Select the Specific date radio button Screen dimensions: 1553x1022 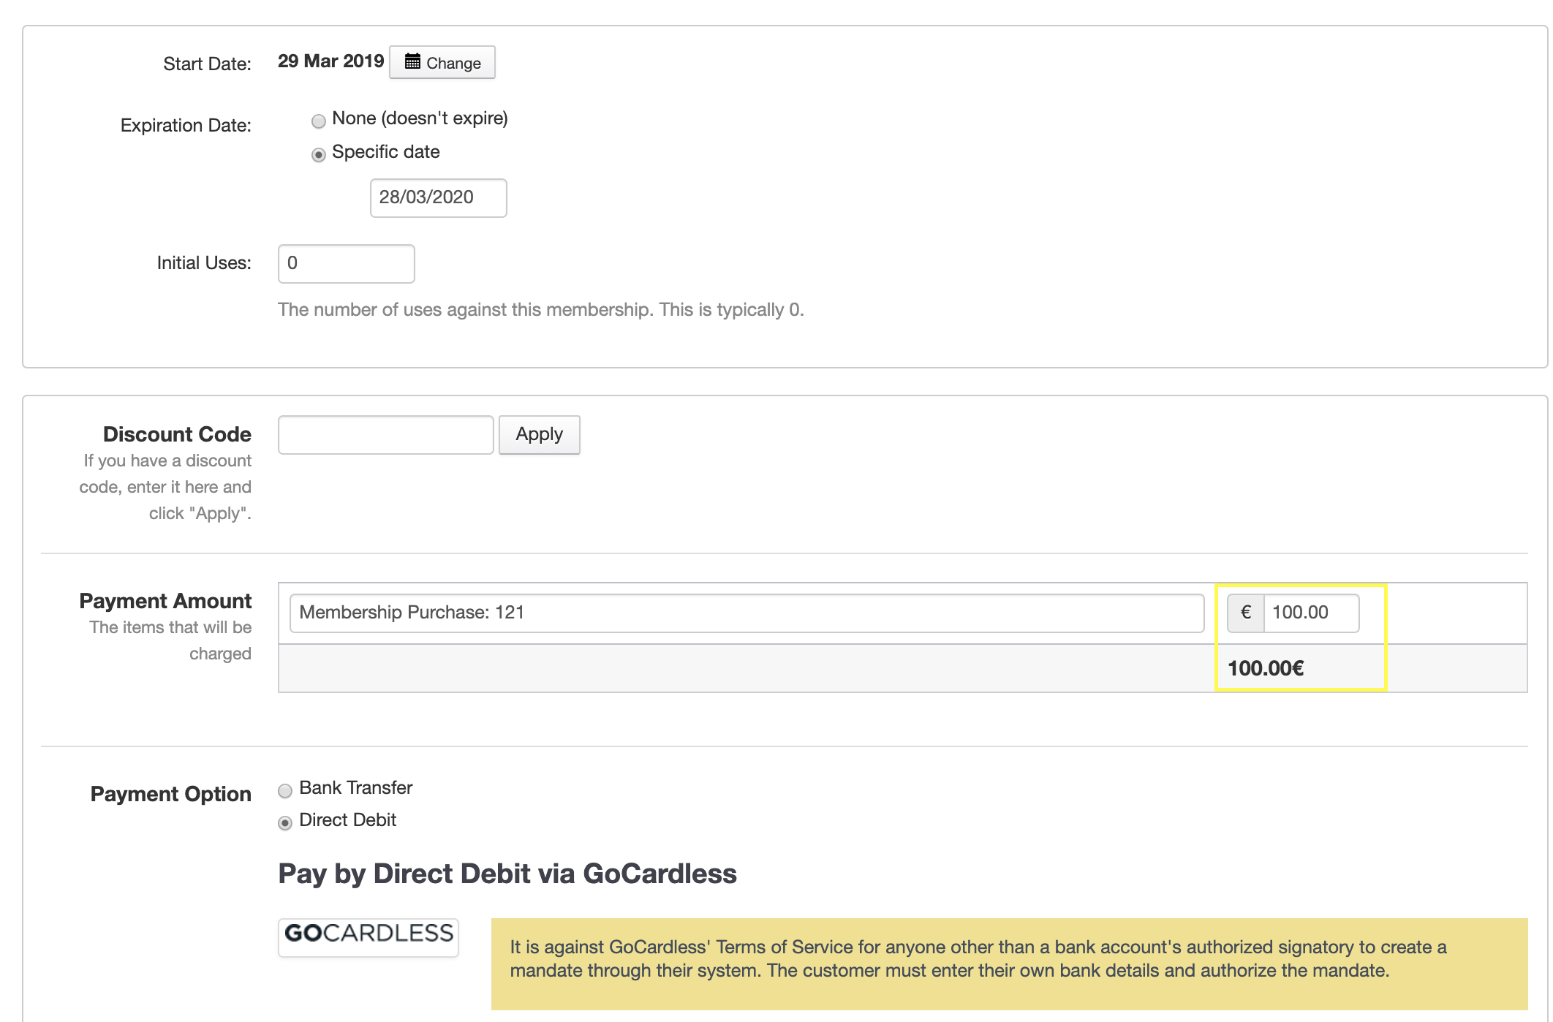[318, 154]
